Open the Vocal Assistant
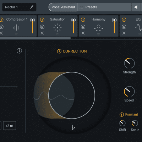The height and width of the screenshot is (142, 142). [63, 7]
